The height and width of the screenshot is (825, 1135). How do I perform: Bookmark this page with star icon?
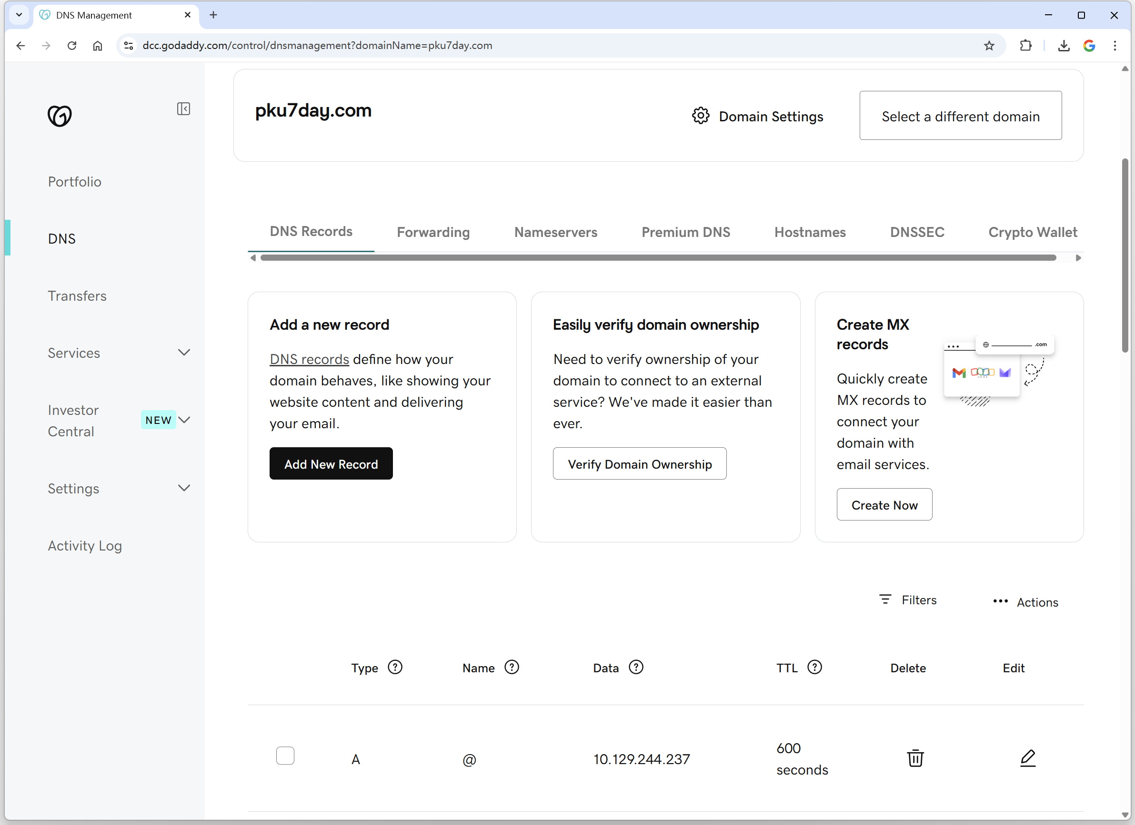click(x=989, y=46)
